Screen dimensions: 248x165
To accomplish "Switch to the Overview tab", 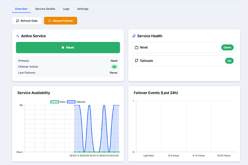I will click(21, 9).
